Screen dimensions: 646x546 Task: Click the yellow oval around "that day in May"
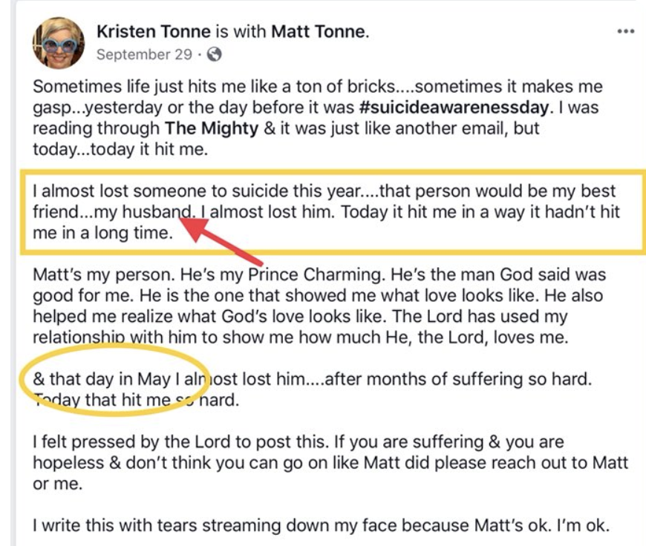(x=114, y=381)
